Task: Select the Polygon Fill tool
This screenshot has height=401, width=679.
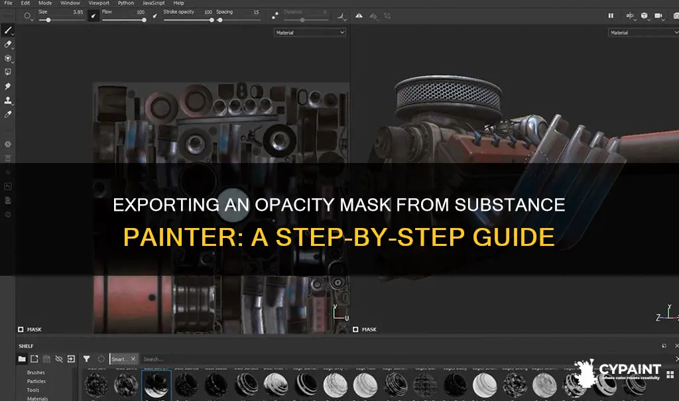Action: 8,72
